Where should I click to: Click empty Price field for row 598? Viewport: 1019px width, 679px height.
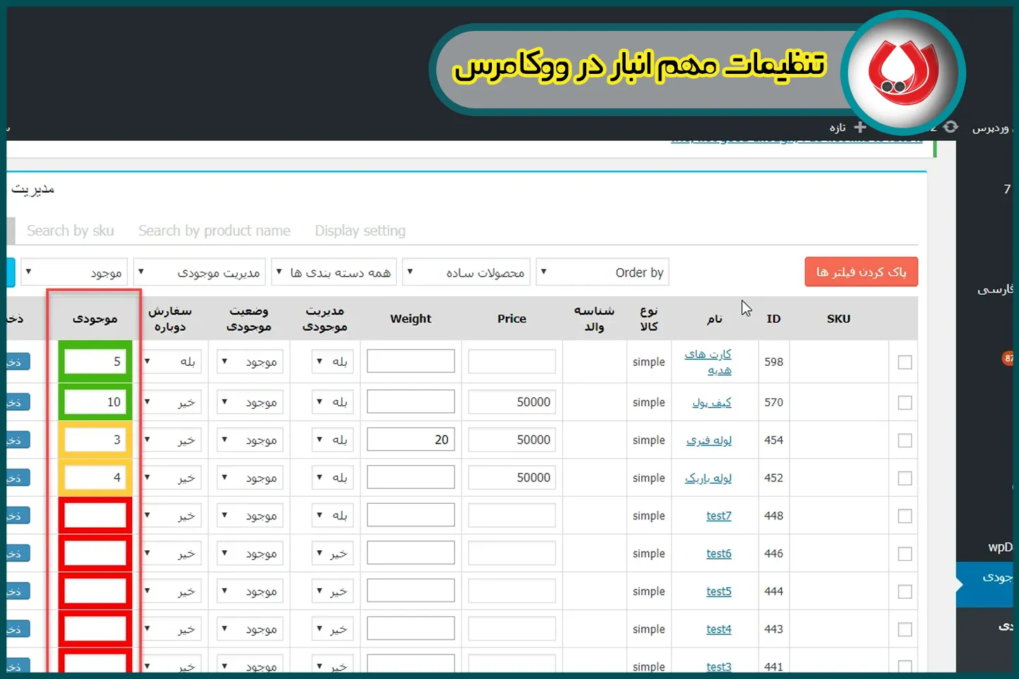[512, 362]
